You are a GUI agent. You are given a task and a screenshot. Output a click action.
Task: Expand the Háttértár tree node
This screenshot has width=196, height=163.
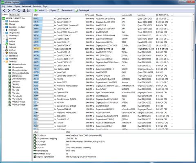(4, 39)
